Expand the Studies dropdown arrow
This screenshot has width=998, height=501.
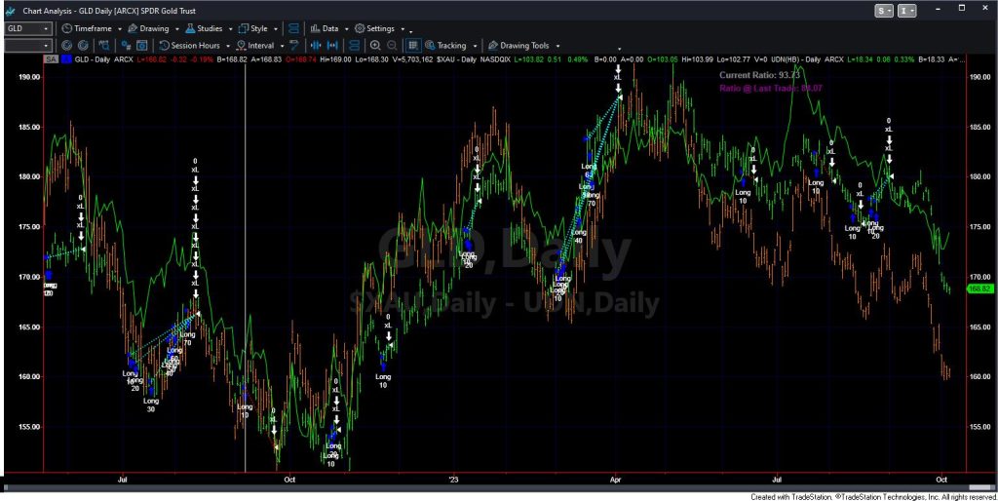[229, 29]
